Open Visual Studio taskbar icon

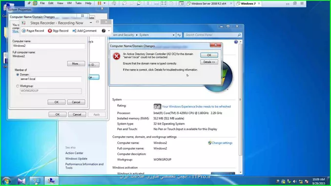click(x=21, y=181)
